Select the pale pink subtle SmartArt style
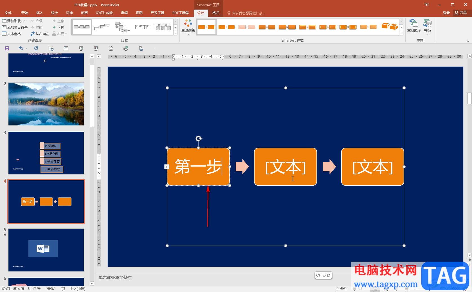This screenshot has height=292, width=472. 247,27
